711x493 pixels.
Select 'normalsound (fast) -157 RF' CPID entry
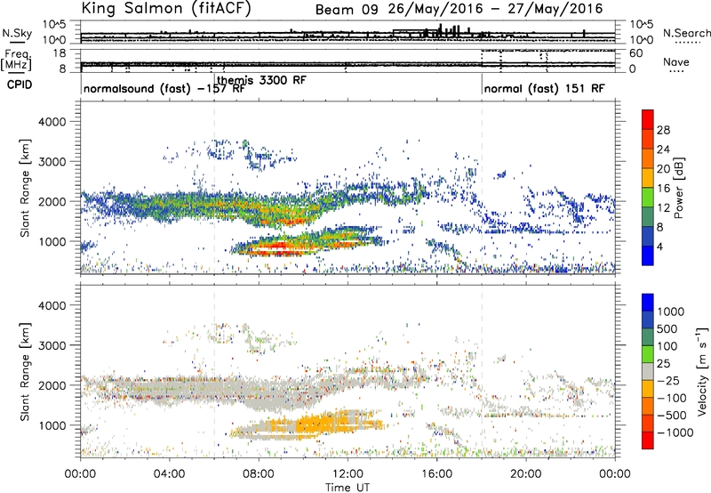pyautogui.click(x=164, y=88)
